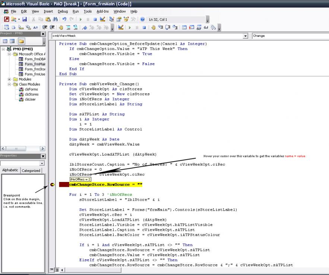The height and width of the screenshot is (275, 329).
Task: Click the Toggle Folders icon in Project panel
Action: click(21, 41)
